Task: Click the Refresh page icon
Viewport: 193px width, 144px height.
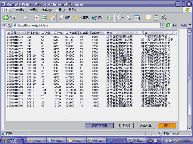Action: click(x=45, y=18)
